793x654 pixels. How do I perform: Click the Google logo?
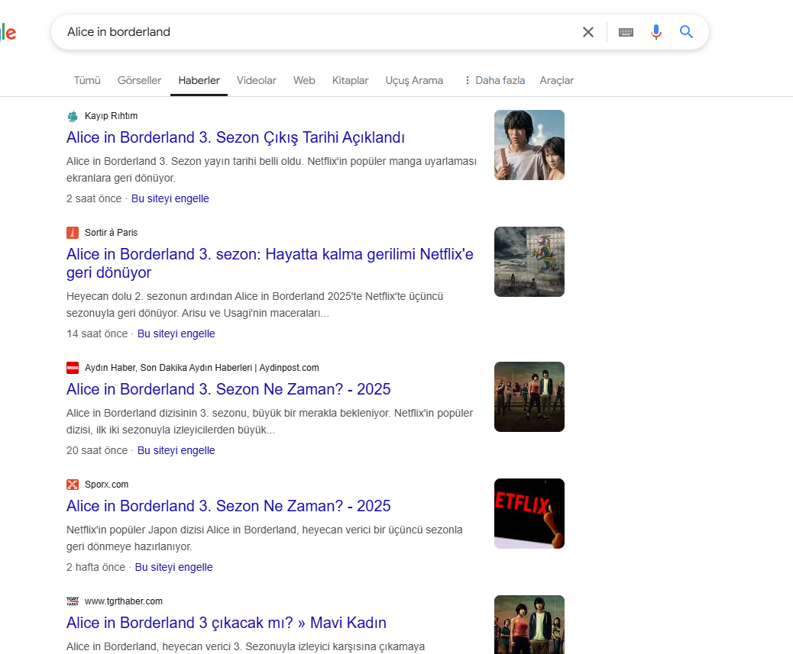coord(8,32)
